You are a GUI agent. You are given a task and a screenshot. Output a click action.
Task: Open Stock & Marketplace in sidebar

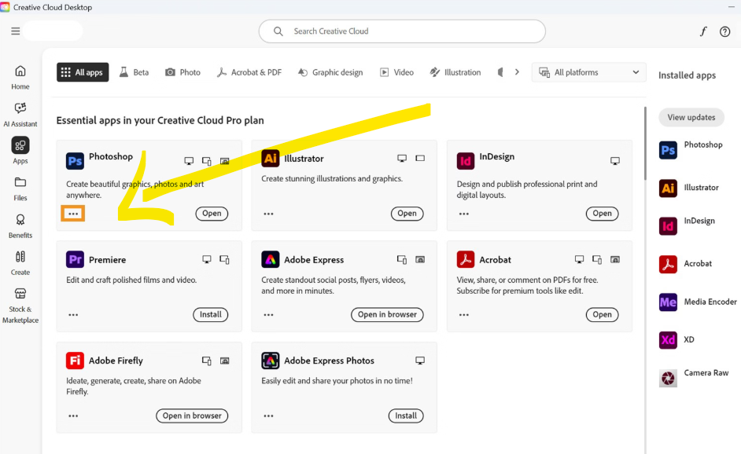[20, 306]
